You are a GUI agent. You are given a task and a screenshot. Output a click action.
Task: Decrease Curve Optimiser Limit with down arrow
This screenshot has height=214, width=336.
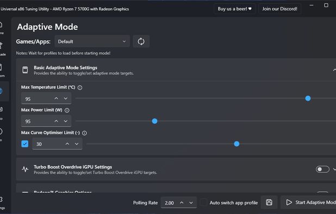(x=77, y=144)
